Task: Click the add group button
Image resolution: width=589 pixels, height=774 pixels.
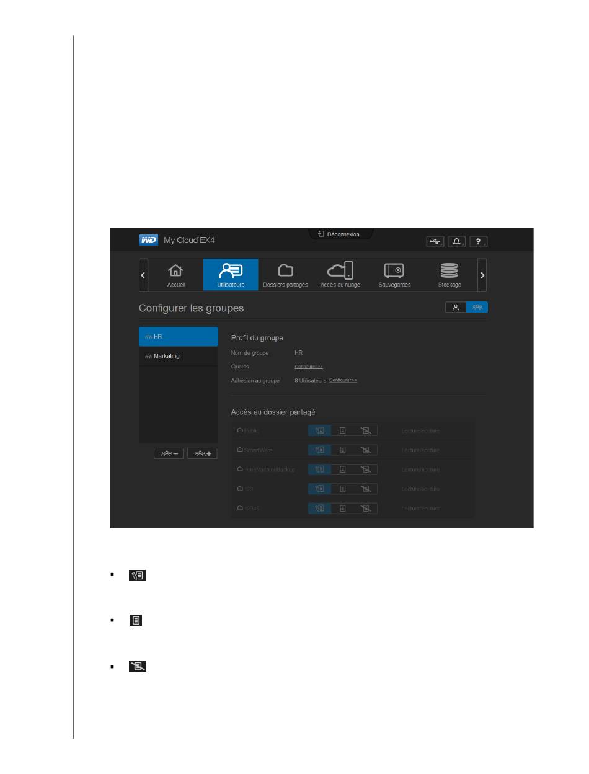Action: point(202,453)
